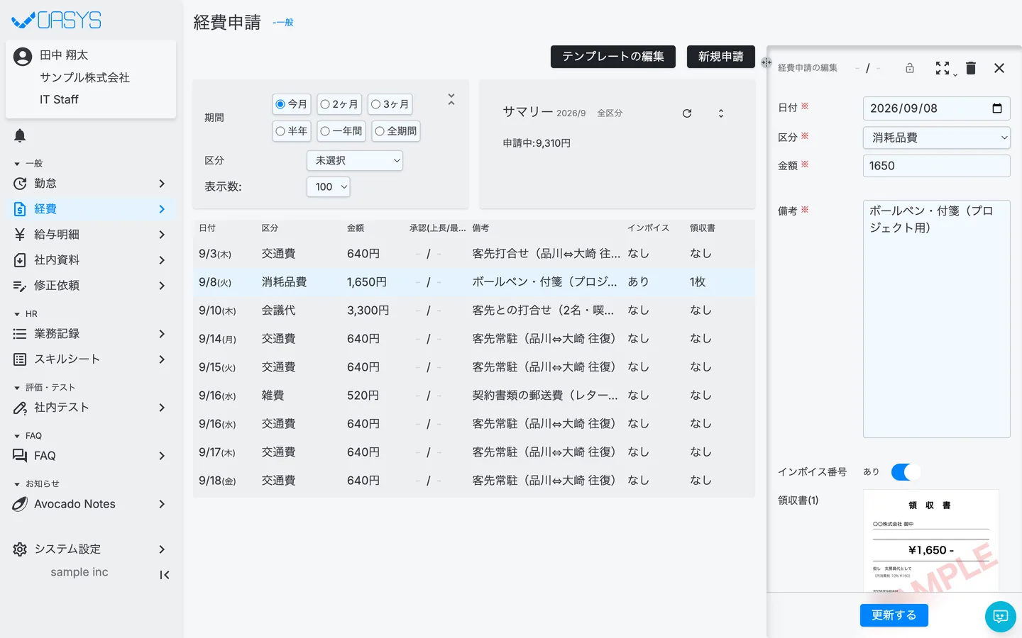Open the 経費 menu in sidebar
Image resolution: width=1022 pixels, height=638 pixels.
pos(91,209)
